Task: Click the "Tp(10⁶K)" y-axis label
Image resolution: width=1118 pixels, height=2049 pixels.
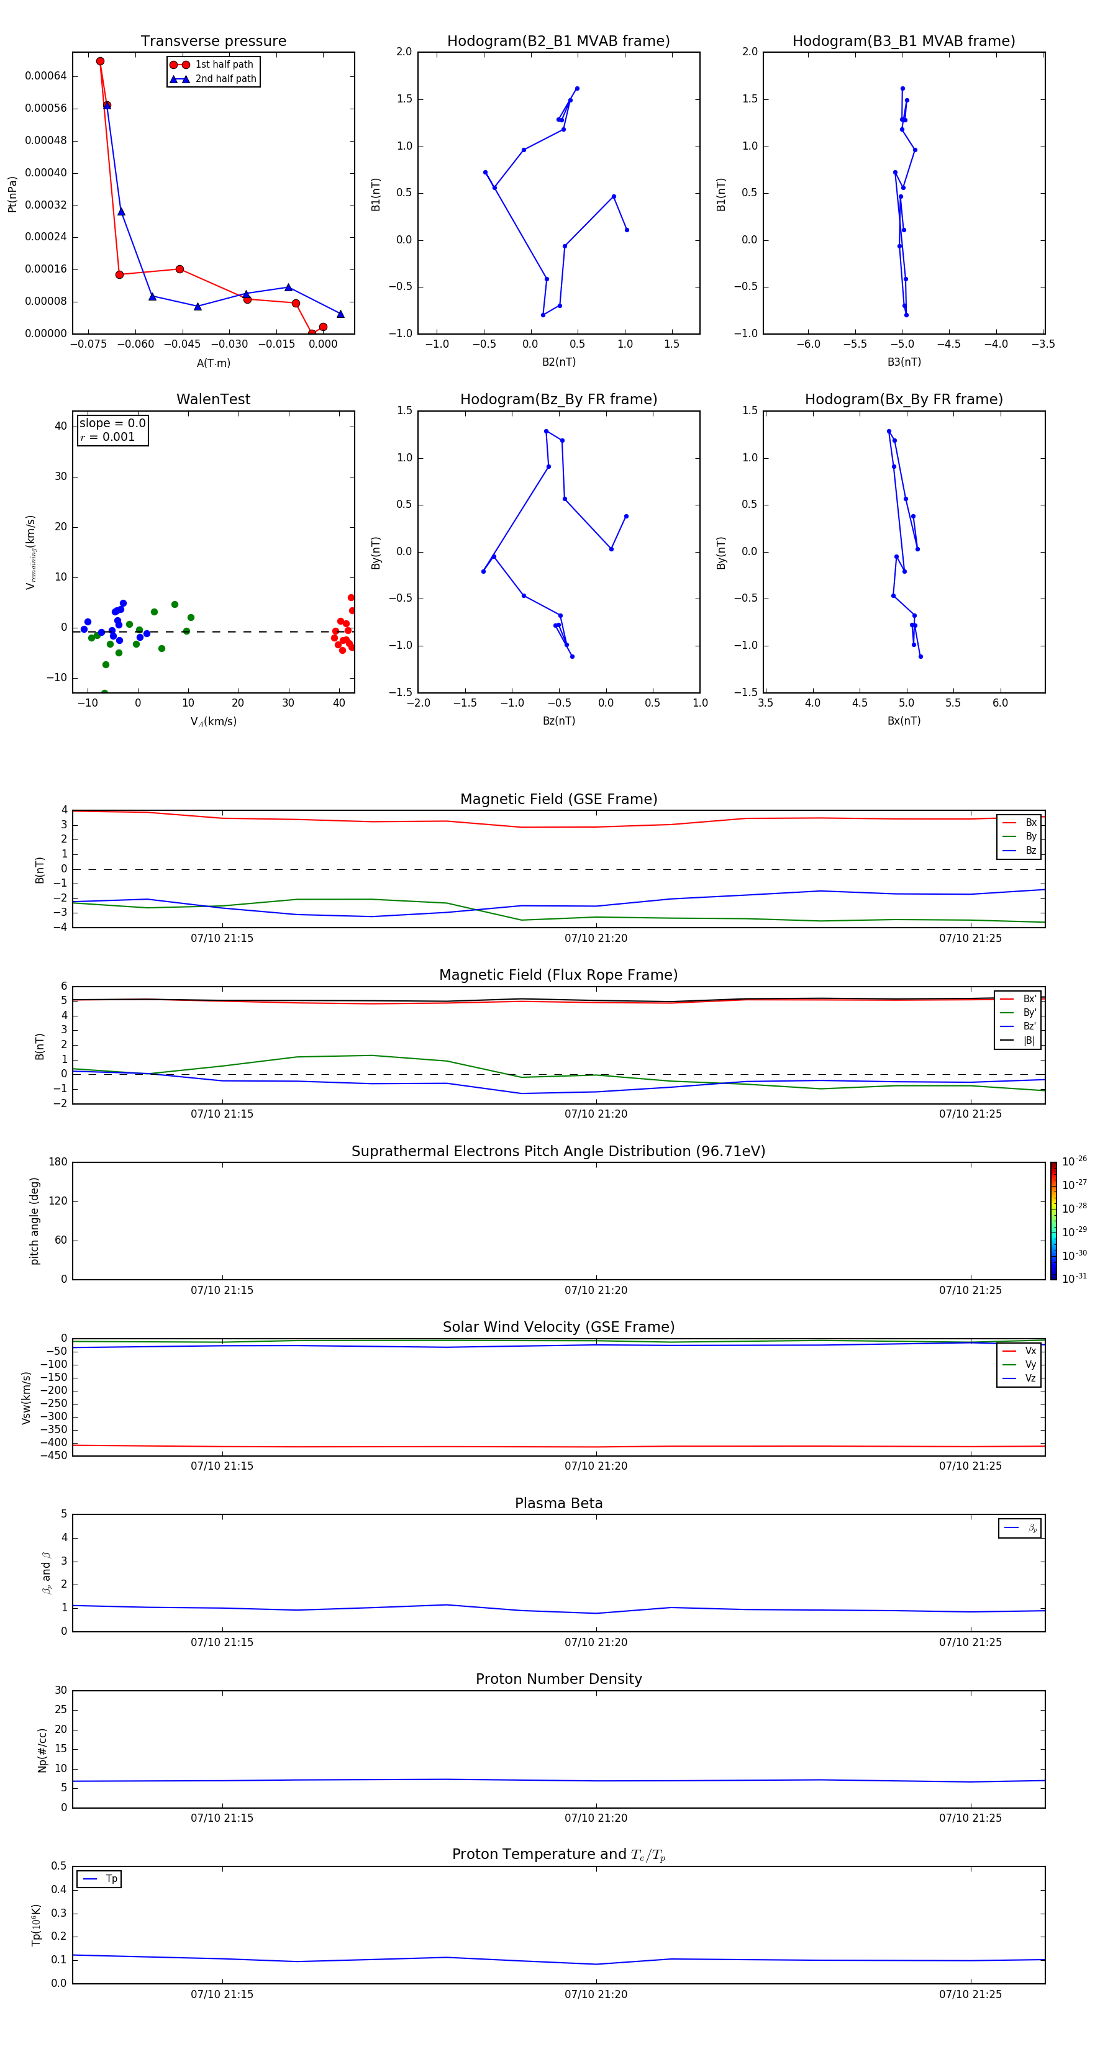Action: click(x=36, y=1925)
